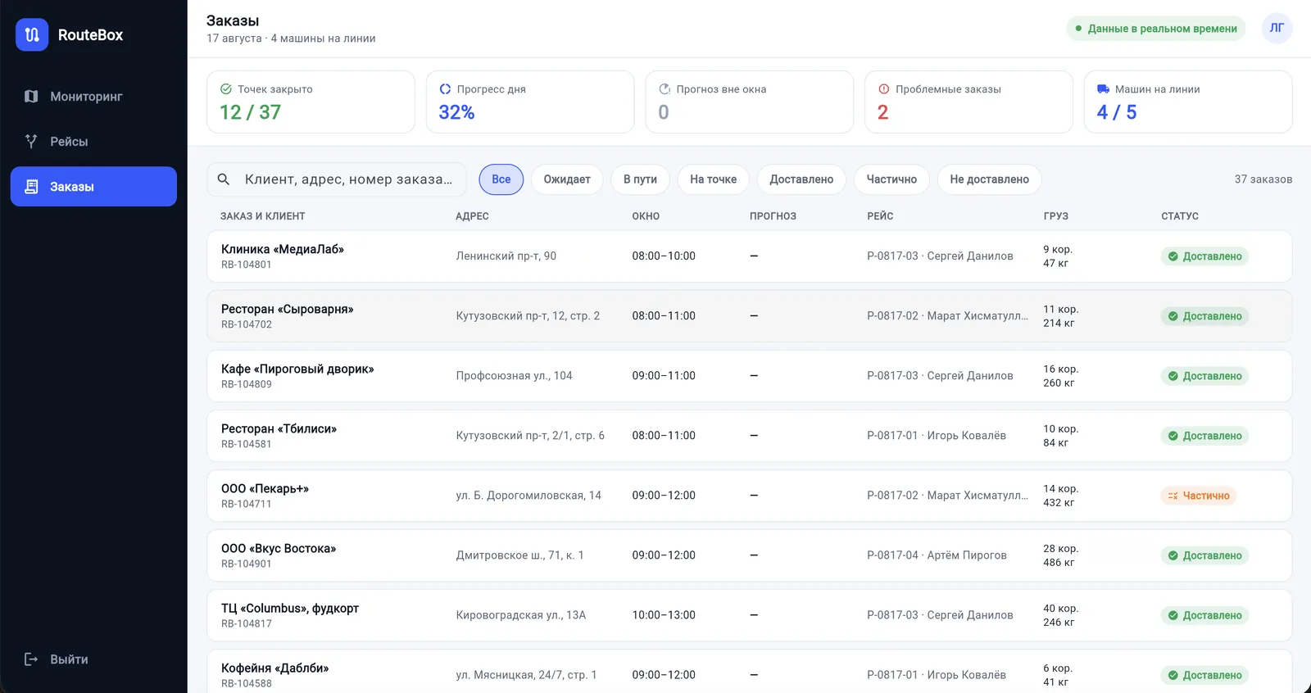Open the Мониторинг section
The image size is (1311, 693).
tap(93, 97)
